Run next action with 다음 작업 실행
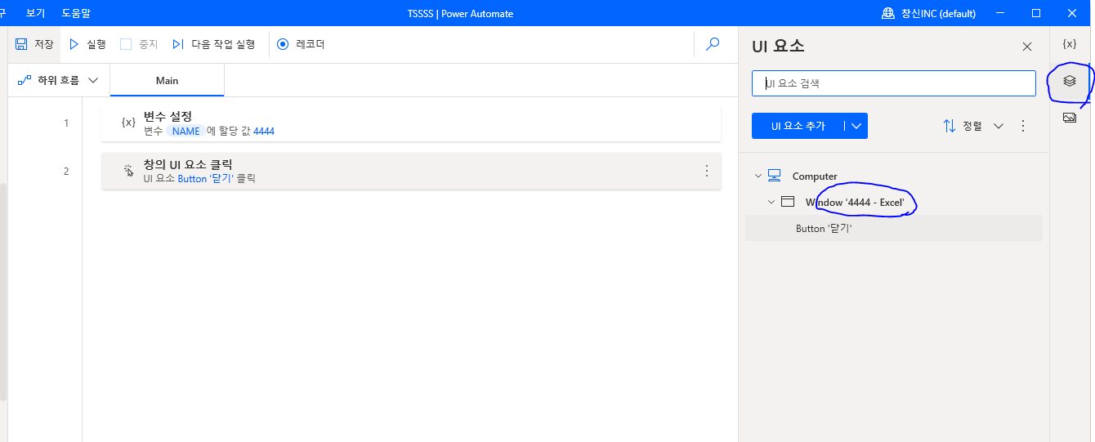The height and width of the screenshot is (442, 1095). pyautogui.click(x=214, y=44)
